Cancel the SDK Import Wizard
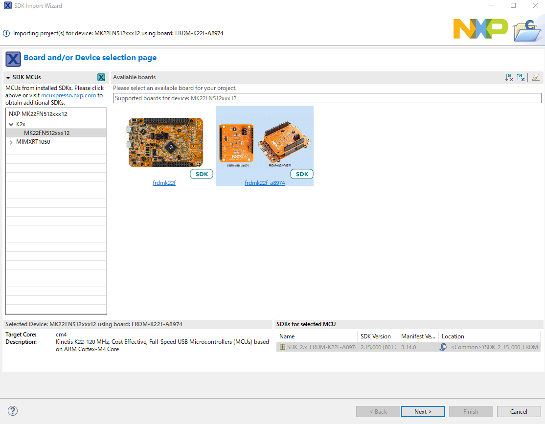The height and width of the screenshot is (424, 545). (519, 411)
